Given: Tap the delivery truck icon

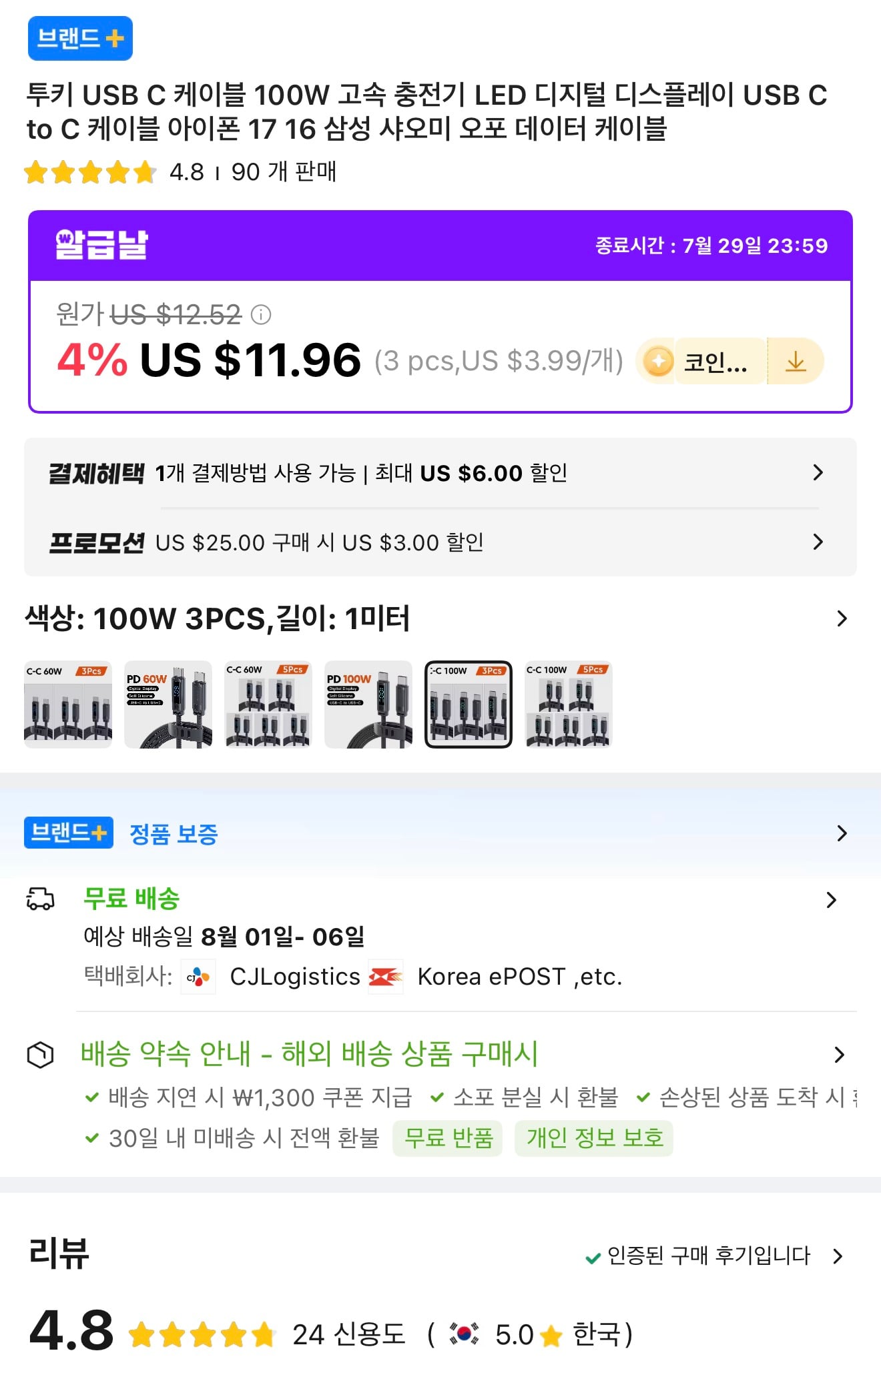Looking at the screenshot, I should pyautogui.click(x=40, y=899).
